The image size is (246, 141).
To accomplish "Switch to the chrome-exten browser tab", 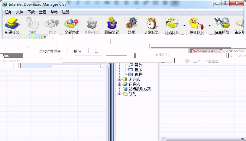I will pos(206,51).
